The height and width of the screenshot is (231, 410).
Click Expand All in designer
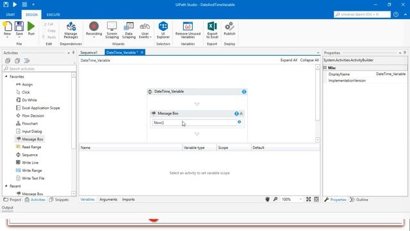coord(289,60)
